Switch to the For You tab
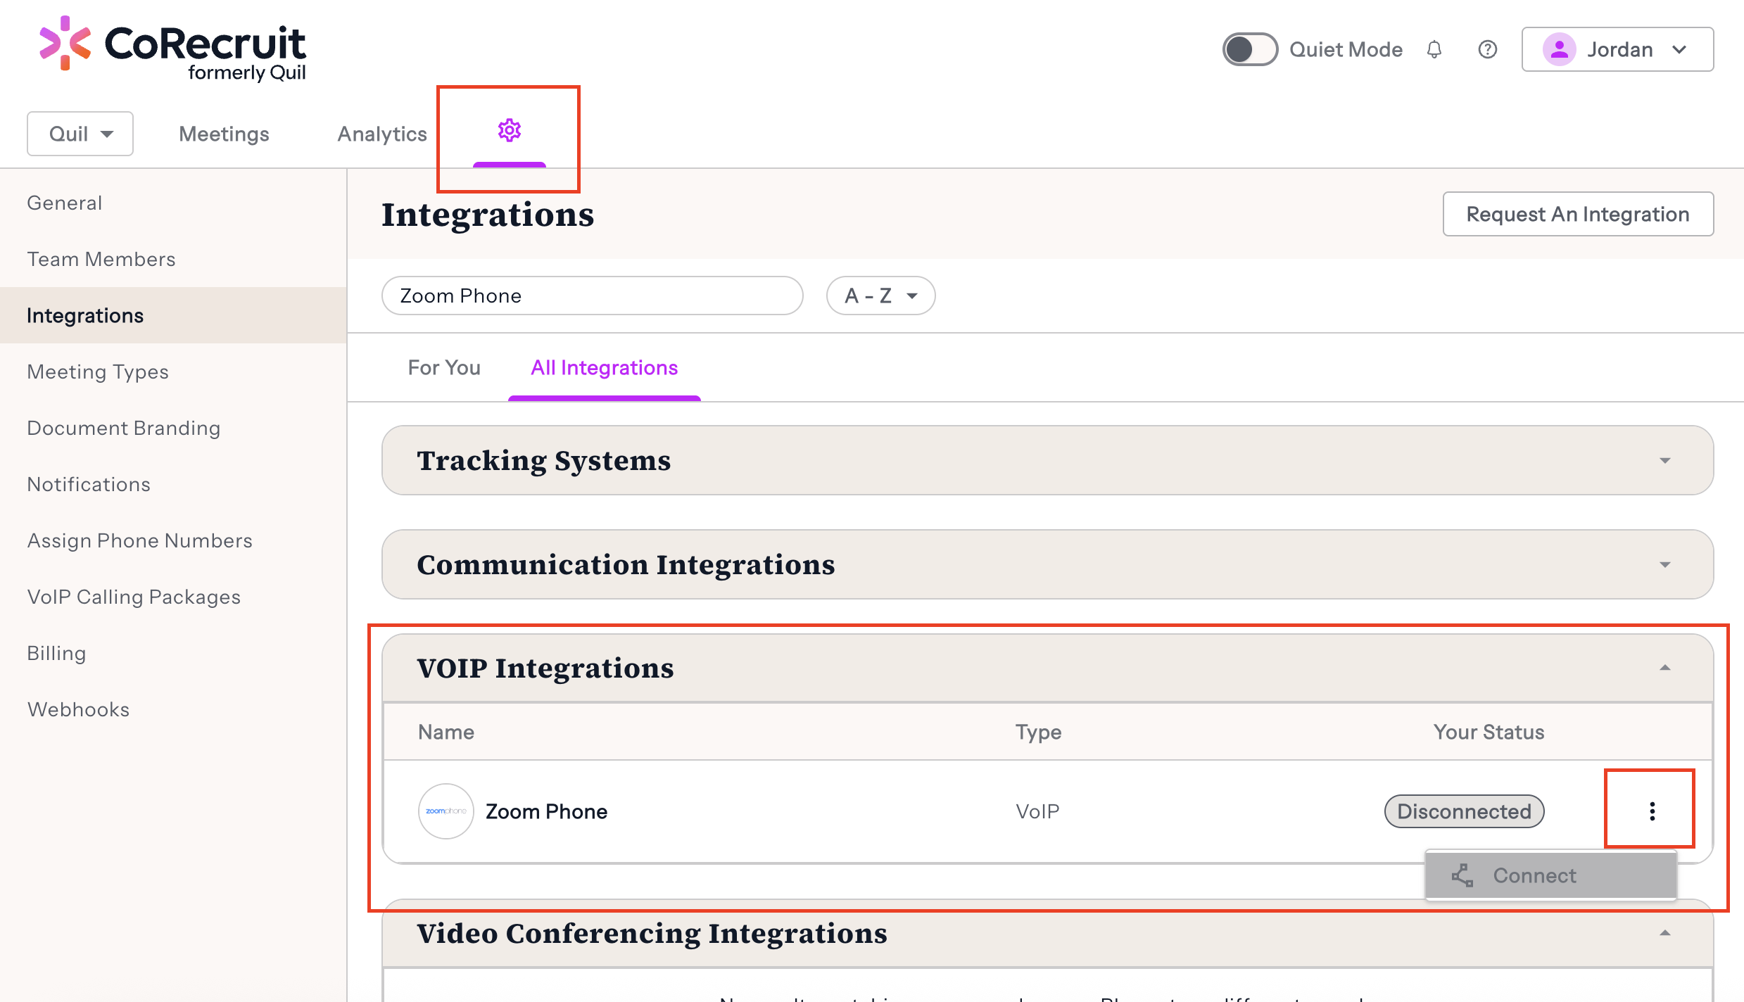This screenshot has height=1002, width=1744. pos(444,368)
